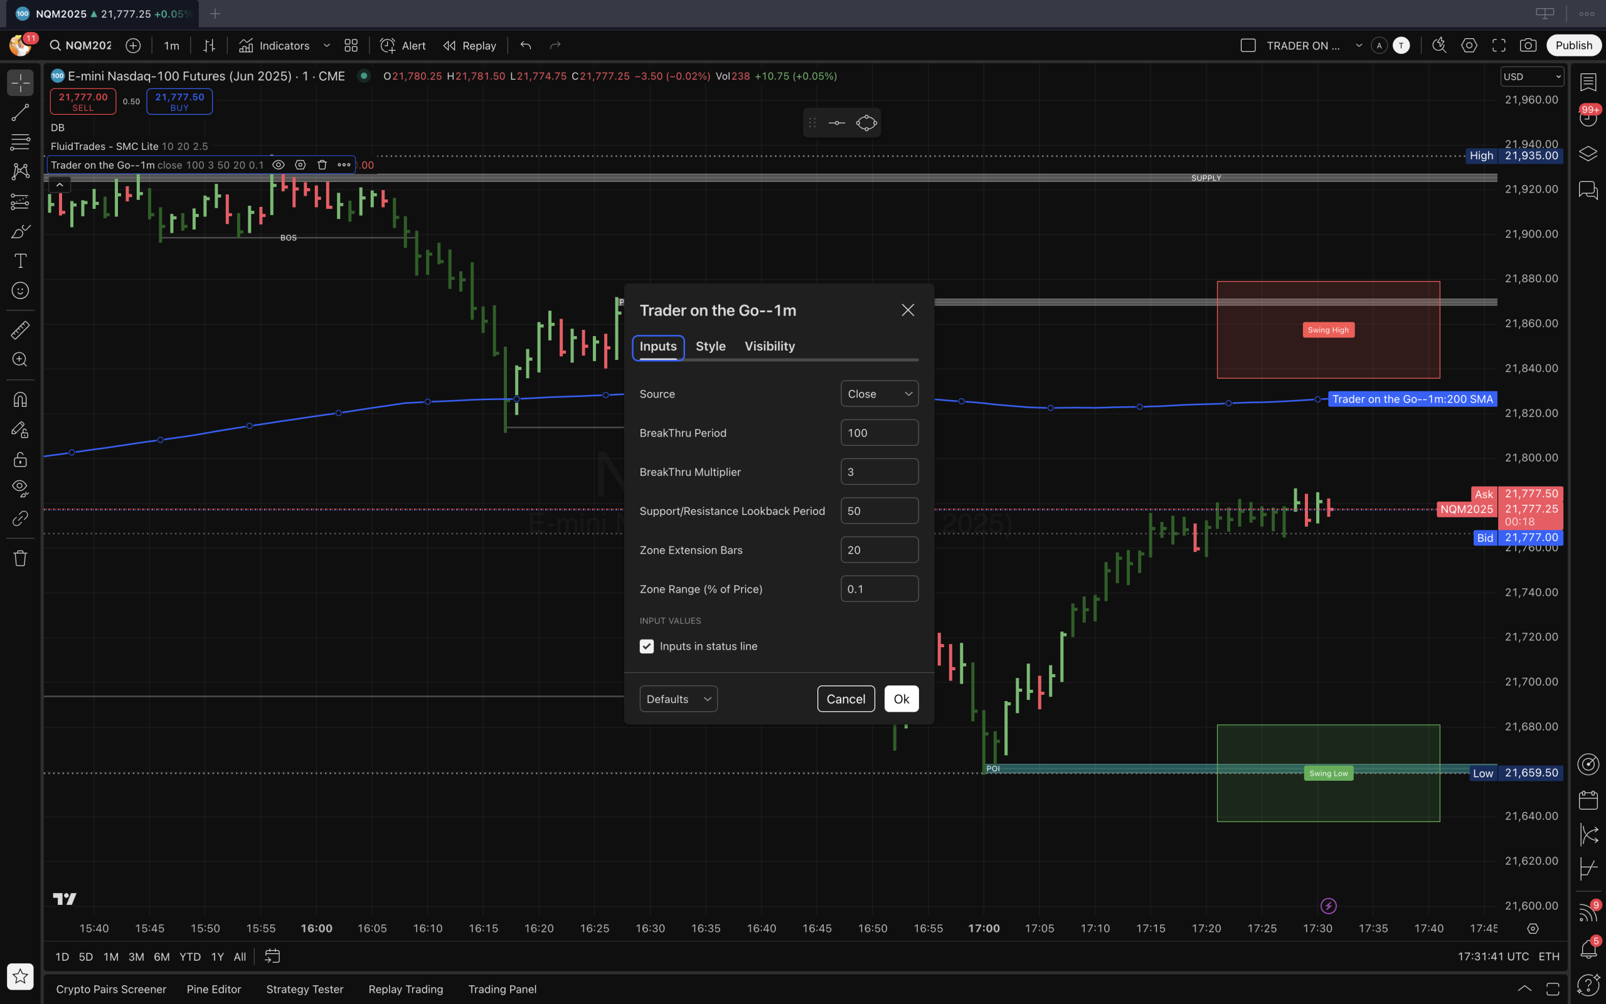The width and height of the screenshot is (1606, 1004).
Task: Open the 1m timeframe selector
Action: point(171,45)
